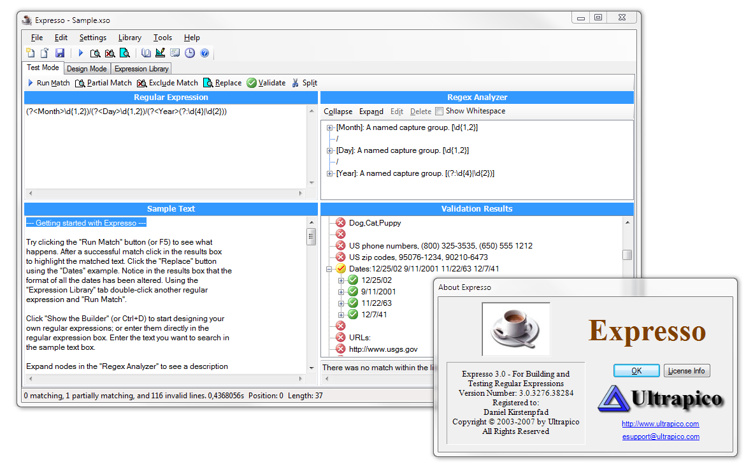Image resolution: width=753 pixels, height=469 pixels.
Task: Click the ruler and pencil design icon
Action: [x=161, y=53]
